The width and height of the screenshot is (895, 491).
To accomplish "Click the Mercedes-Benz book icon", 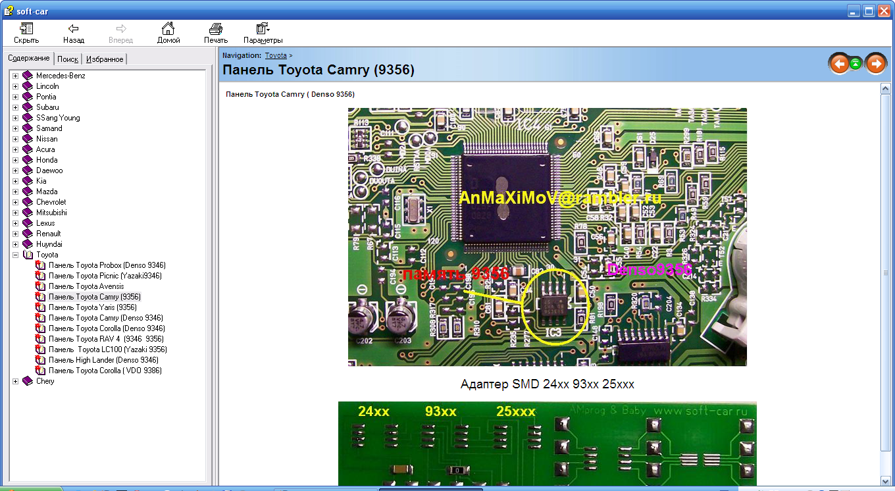I will 28,76.
